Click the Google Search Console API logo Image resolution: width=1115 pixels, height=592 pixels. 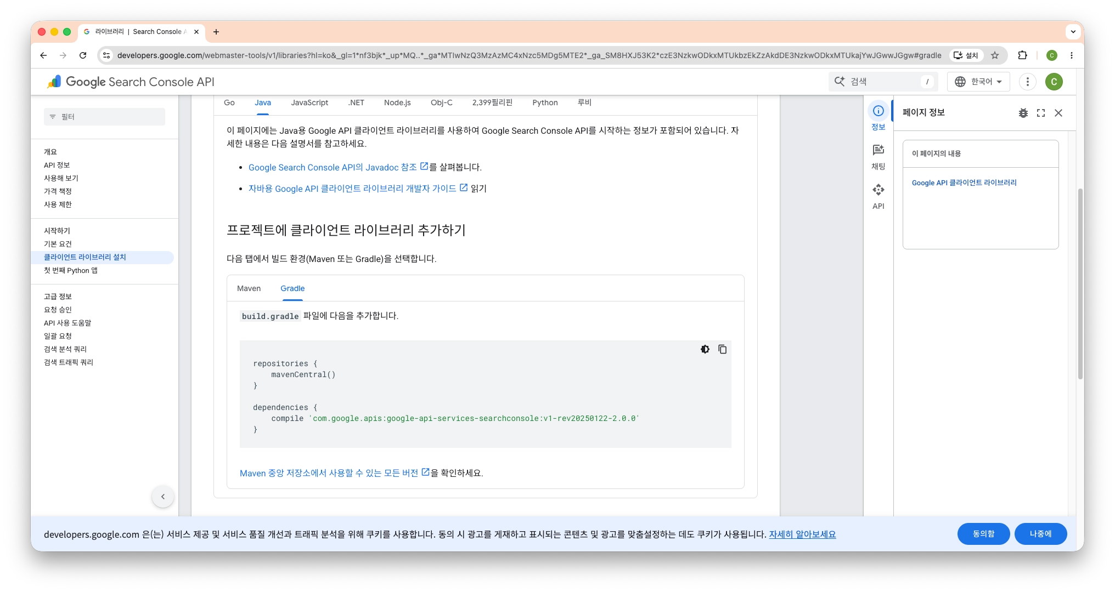click(131, 82)
